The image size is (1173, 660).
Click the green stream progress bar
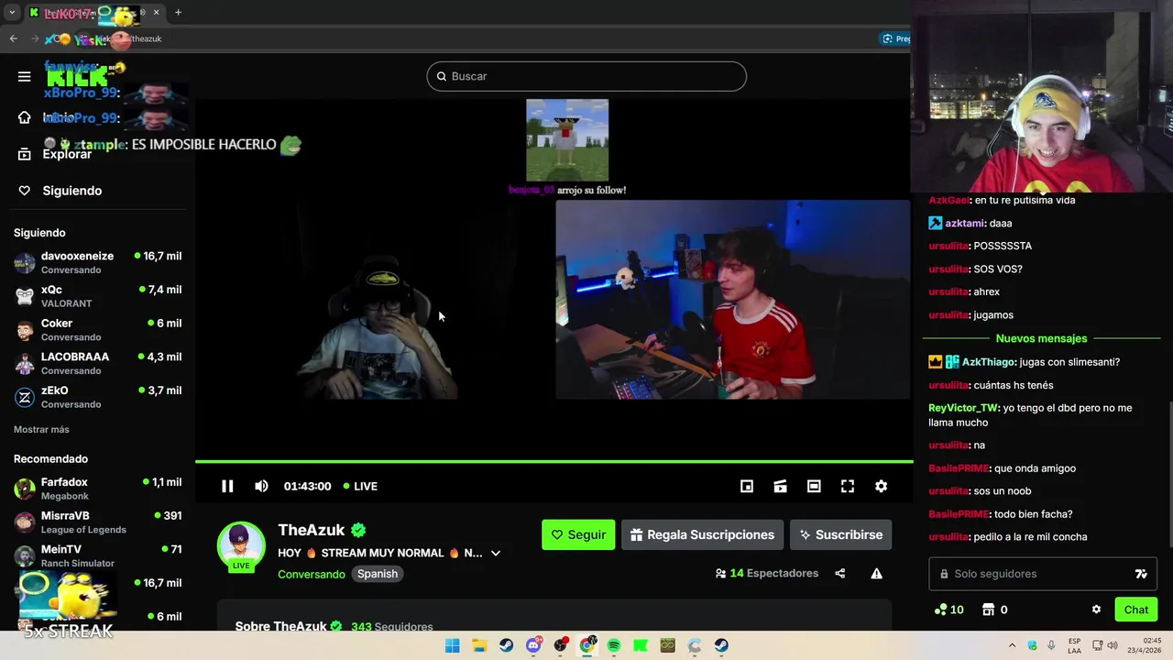coord(554,461)
